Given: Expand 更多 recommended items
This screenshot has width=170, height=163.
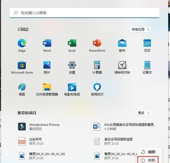Looking at the screenshot, I should [143, 113].
